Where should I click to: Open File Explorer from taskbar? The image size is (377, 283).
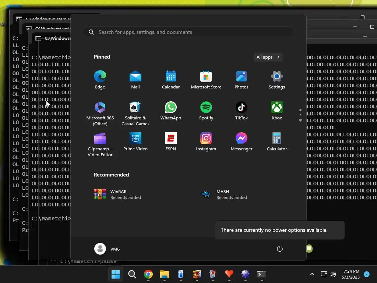(165, 274)
